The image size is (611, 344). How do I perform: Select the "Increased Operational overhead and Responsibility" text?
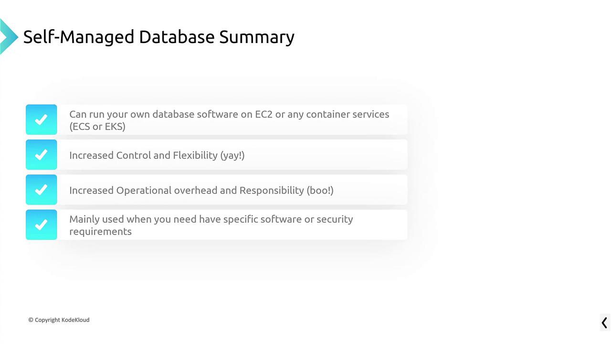[186, 190]
